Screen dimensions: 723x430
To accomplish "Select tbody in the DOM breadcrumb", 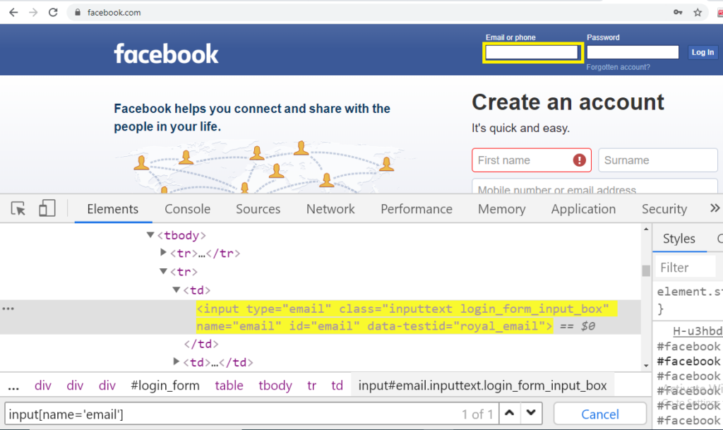I will pos(275,386).
